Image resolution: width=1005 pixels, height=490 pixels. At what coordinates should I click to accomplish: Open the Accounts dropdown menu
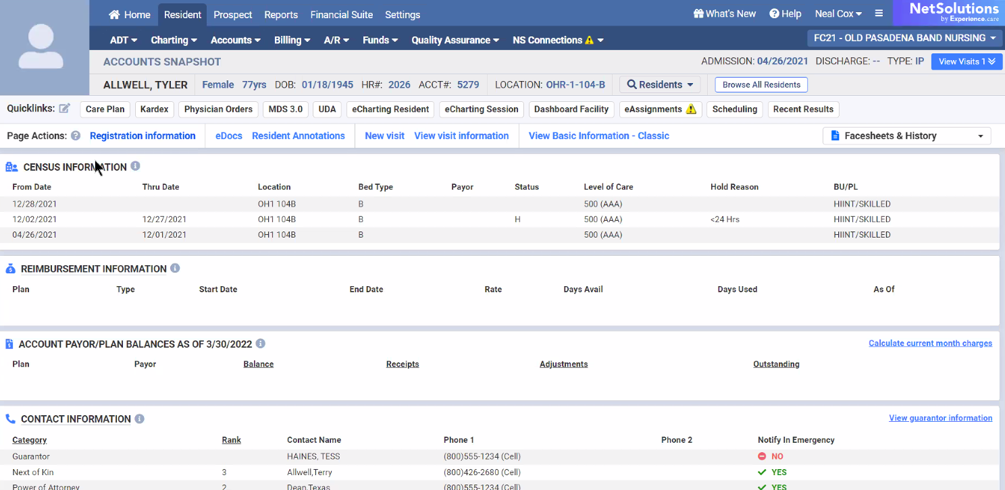(235, 40)
